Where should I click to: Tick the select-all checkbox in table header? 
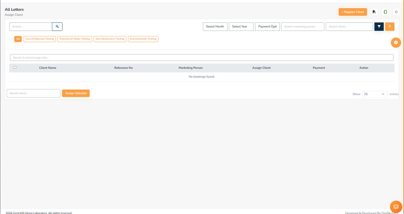tap(15, 67)
